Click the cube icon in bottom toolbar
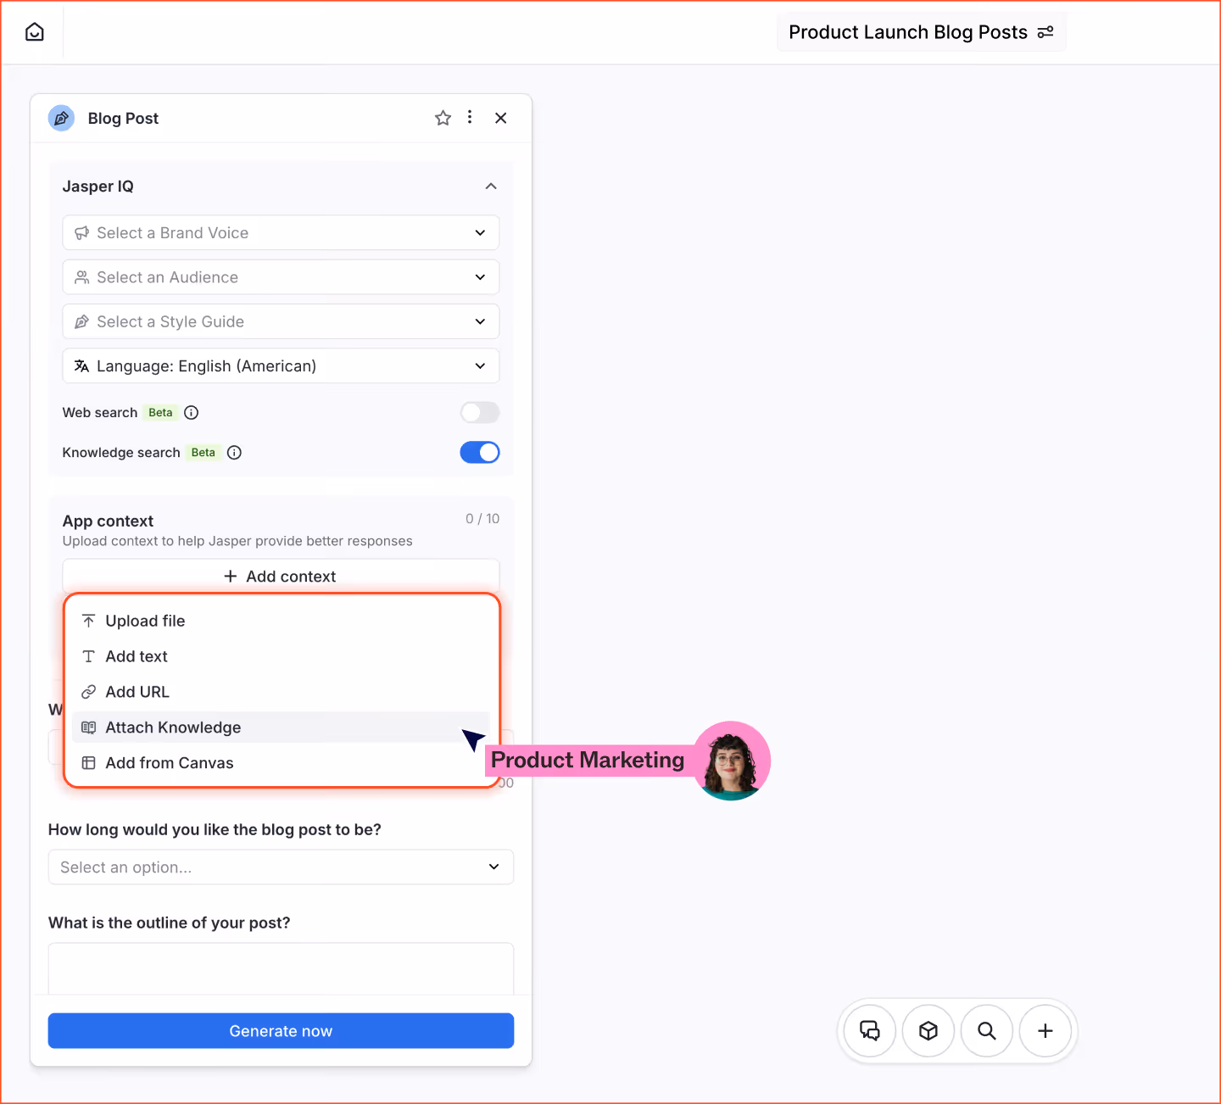 (928, 1030)
